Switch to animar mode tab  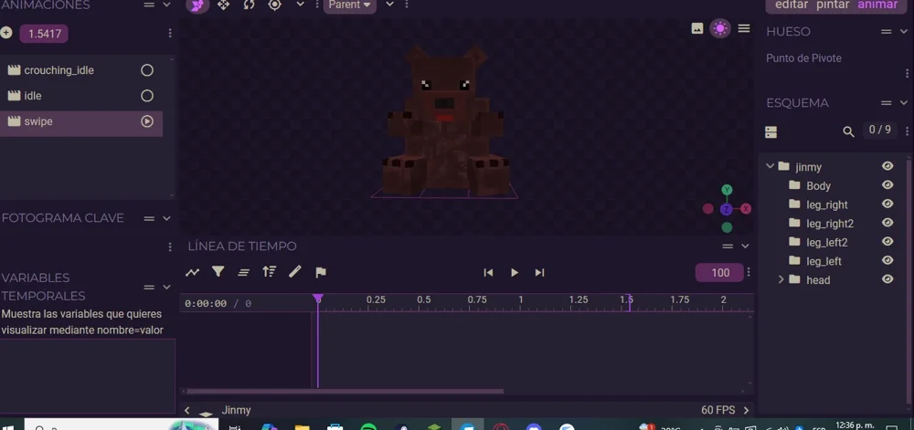(877, 5)
